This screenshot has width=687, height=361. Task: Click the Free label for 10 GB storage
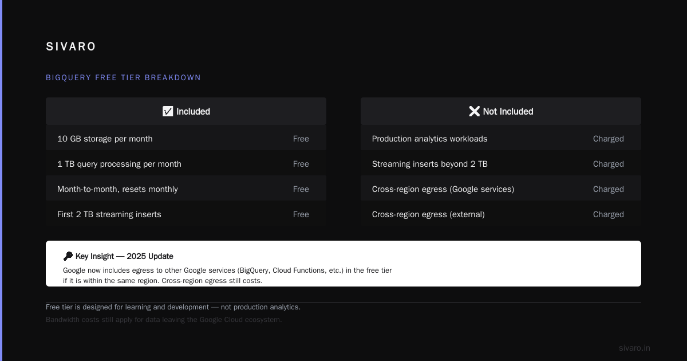click(301, 139)
